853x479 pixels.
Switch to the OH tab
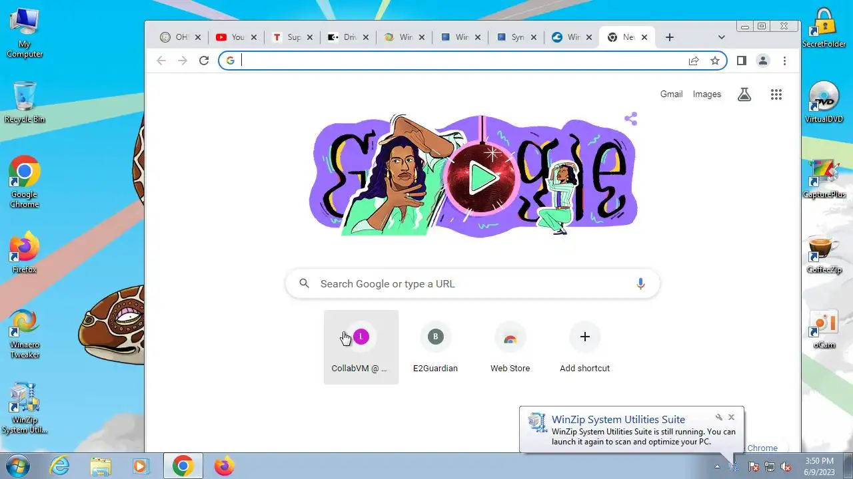click(181, 37)
